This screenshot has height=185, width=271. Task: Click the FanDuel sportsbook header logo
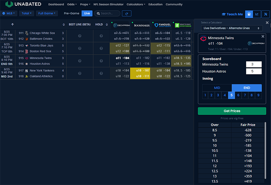click(x=163, y=25)
